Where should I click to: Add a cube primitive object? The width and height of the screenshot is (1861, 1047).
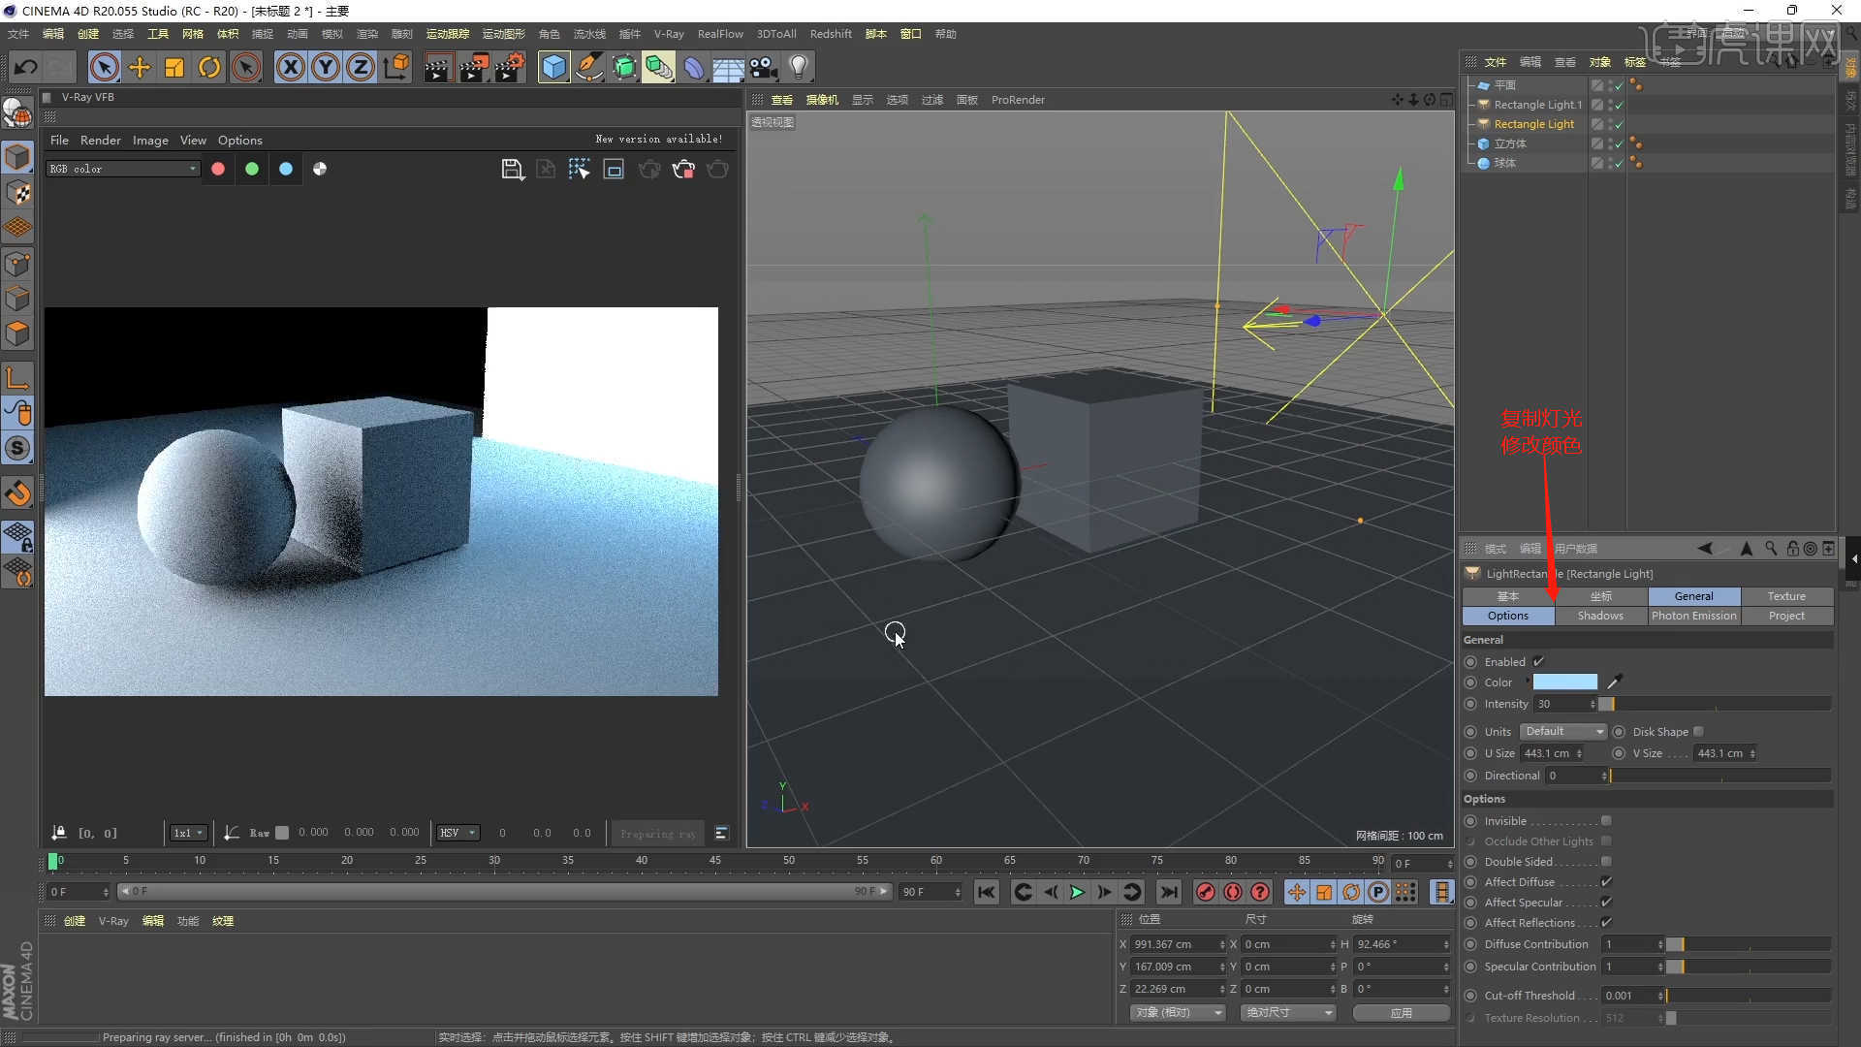553,67
